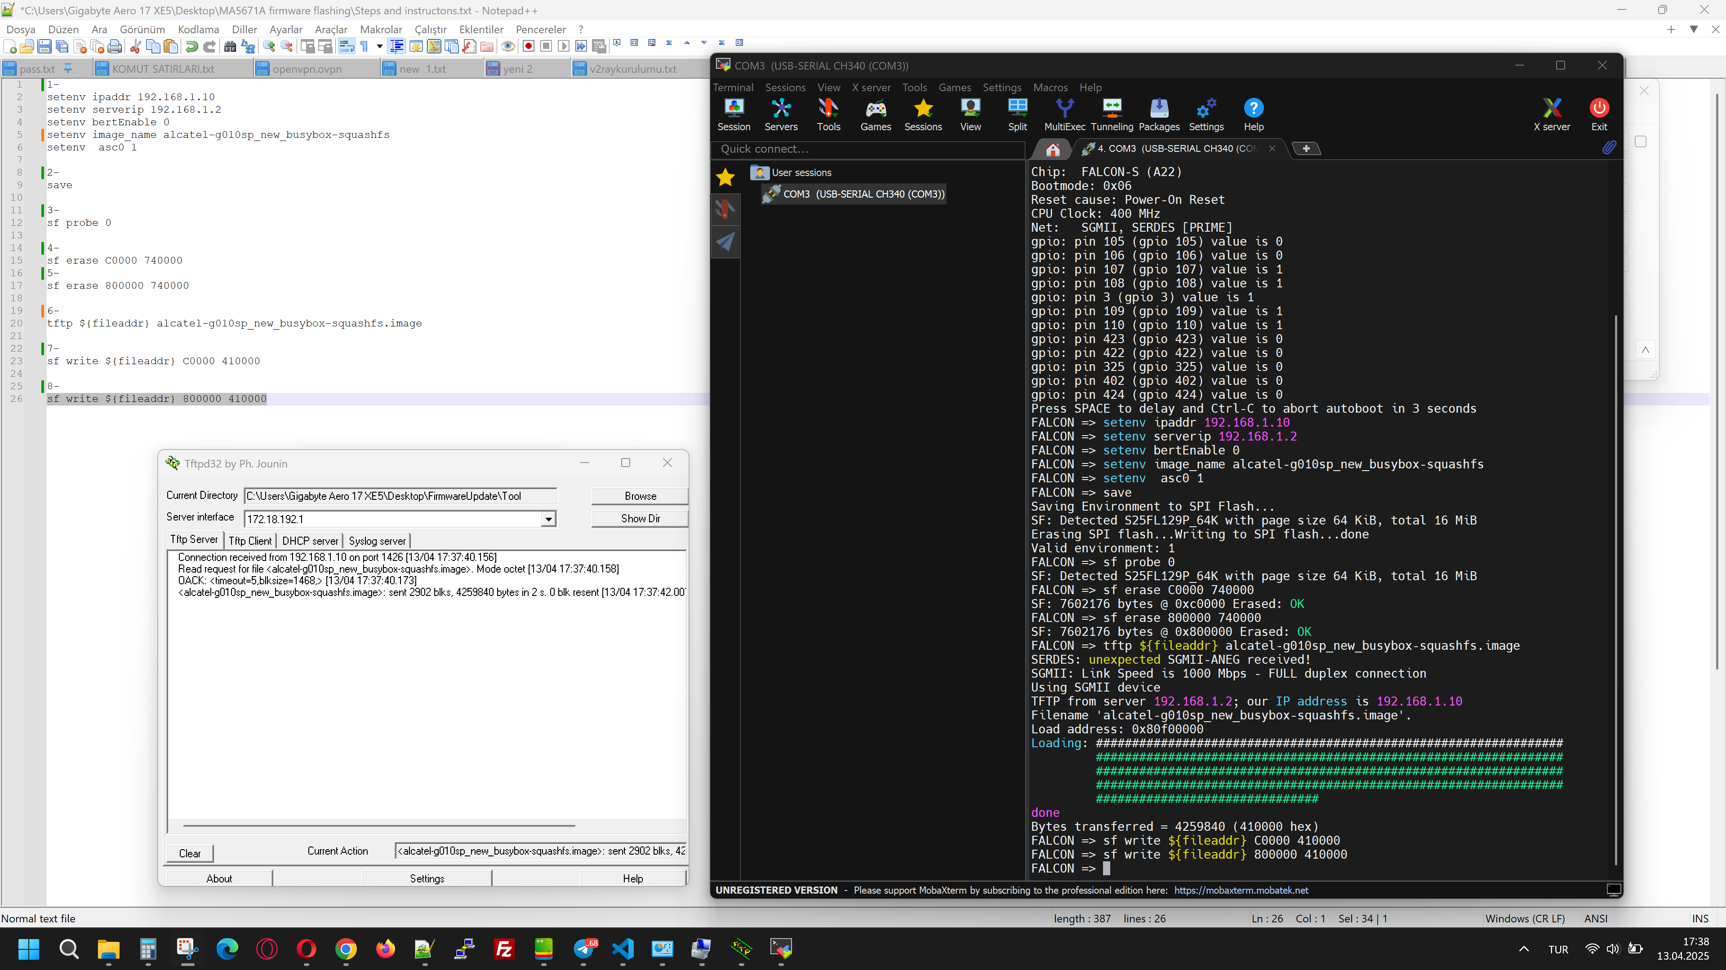The width and height of the screenshot is (1726, 970).
Task: Click the Function List icon in Notepad++ toolbar
Action: tap(469, 46)
